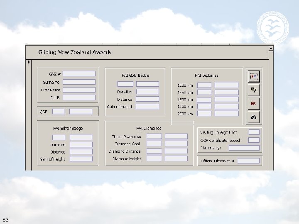Click the short unlabeled field under FAI Gold Badge
299x224 pixels.
(125, 84)
